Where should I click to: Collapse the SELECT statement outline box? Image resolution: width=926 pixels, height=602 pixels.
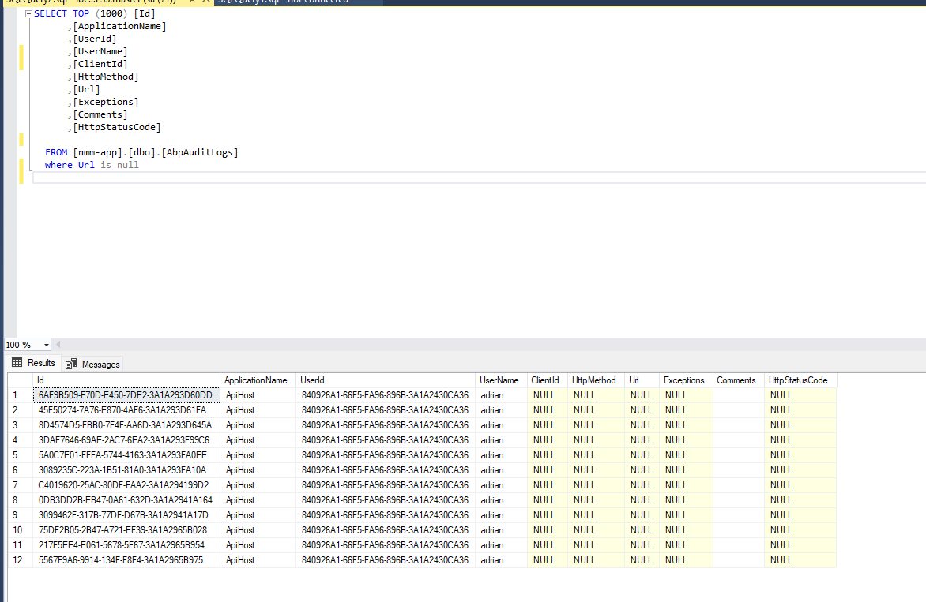point(28,14)
